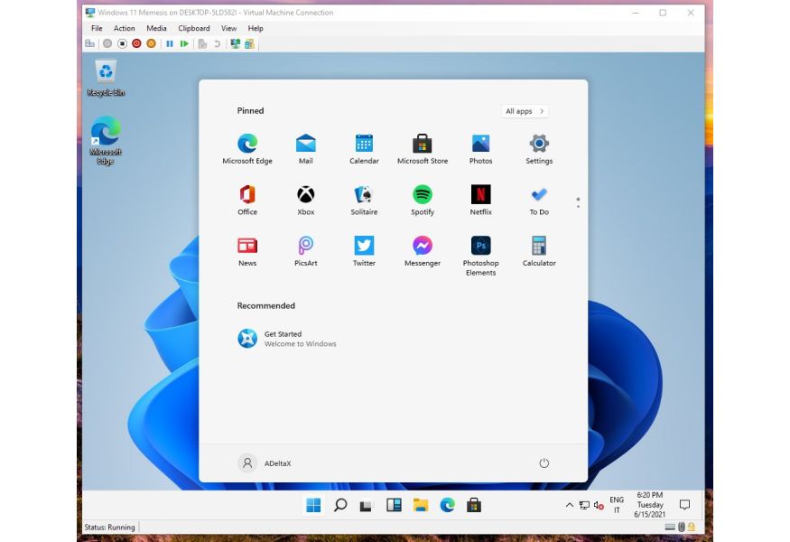Launch the Photos app
The height and width of the screenshot is (542, 790).
[x=480, y=149]
